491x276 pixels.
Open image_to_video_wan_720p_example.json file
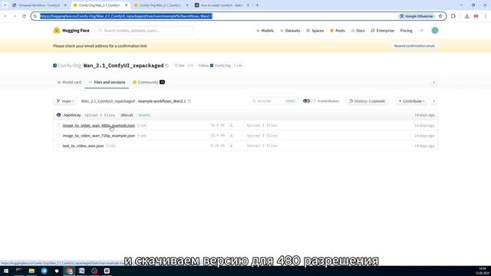click(x=99, y=136)
